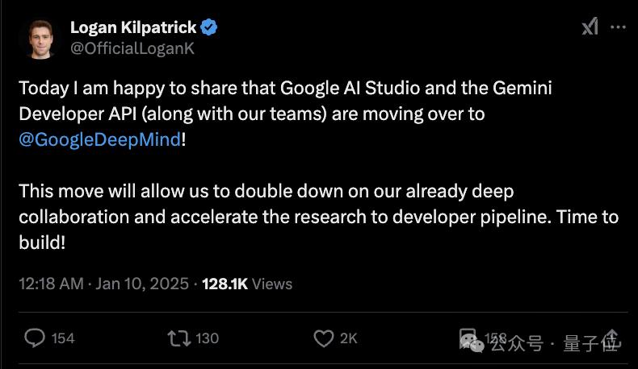Follow the @GoogleDeepMind mention link
This screenshot has width=638, height=369.
pyautogui.click(x=99, y=139)
